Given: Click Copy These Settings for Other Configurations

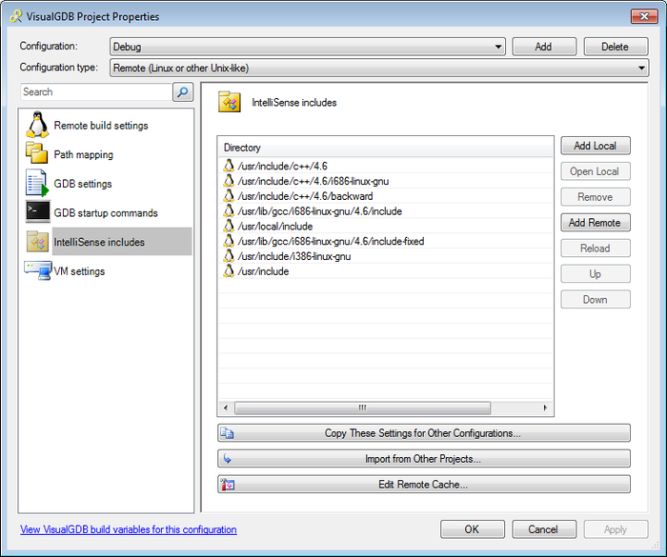Looking at the screenshot, I should (424, 433).
